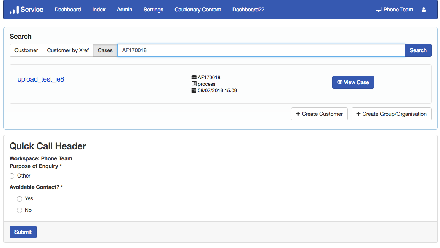Click the monitor icon beside Phone Team
The height and width of the screenshot is (248, 440).
click(379, 10)
